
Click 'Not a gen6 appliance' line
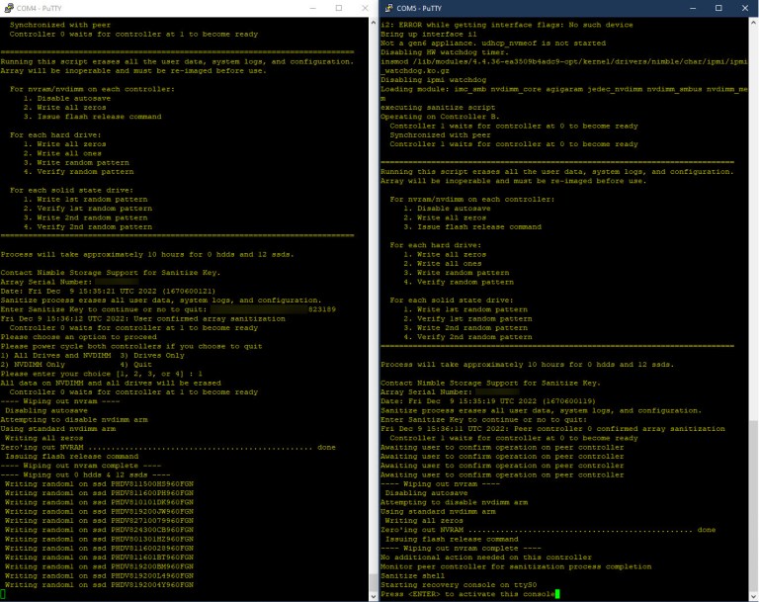(493, 43)
